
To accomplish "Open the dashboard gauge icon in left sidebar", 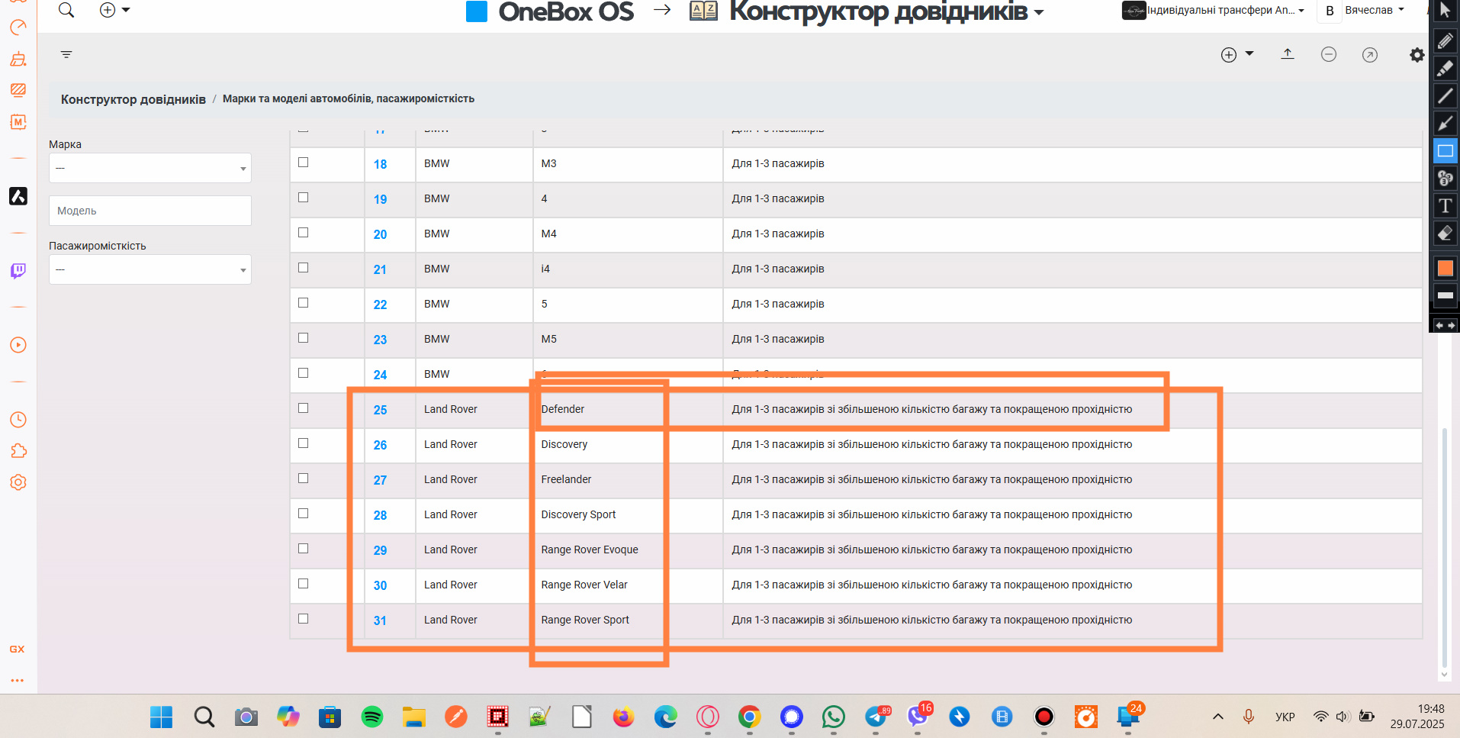I will 18,27.
